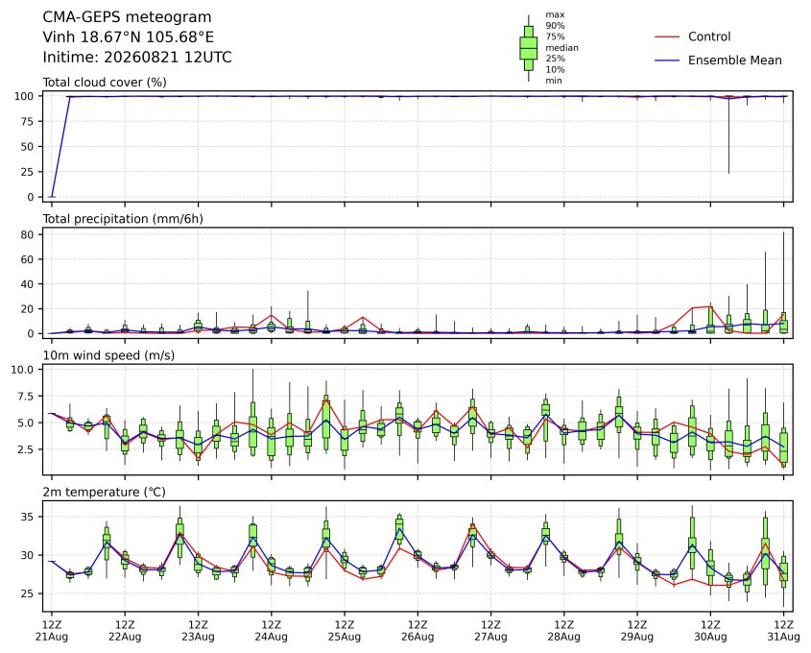Viewport: 811px width, 653px height.
Task: Click the red Control legend line sample
Action: (x=667, y=36)
